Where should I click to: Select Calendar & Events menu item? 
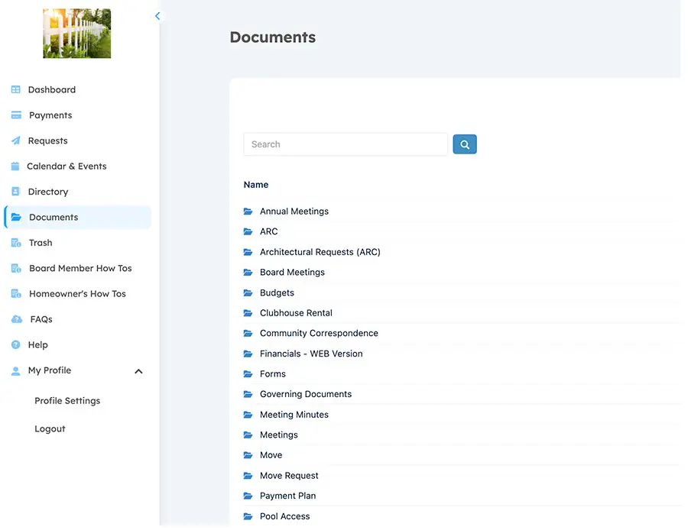pyautogui.click(x=67, y=166)
